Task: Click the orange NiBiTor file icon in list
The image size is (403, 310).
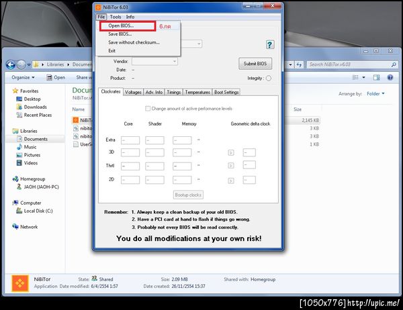Action: click(75, 120)
